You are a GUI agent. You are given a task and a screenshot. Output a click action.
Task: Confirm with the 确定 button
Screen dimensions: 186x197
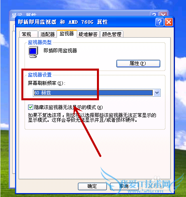click(92, 186)
